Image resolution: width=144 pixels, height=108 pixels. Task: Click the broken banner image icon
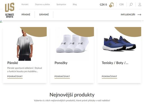coord(1,21)
